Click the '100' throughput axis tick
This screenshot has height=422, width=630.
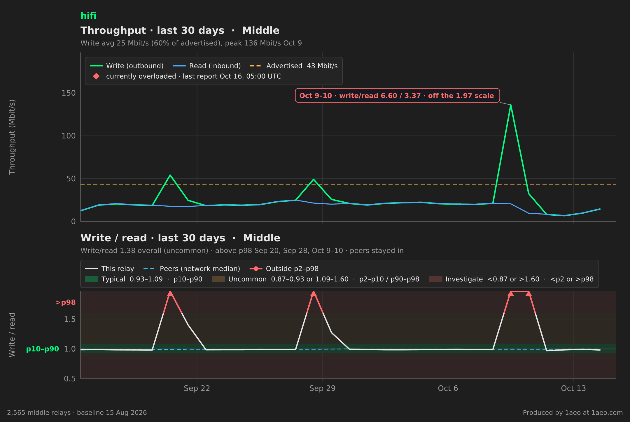point(69,136)
